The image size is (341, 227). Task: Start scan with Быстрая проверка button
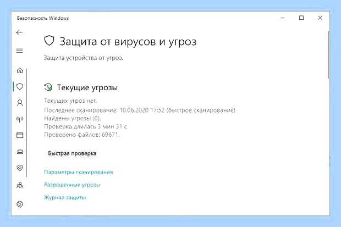72,153
